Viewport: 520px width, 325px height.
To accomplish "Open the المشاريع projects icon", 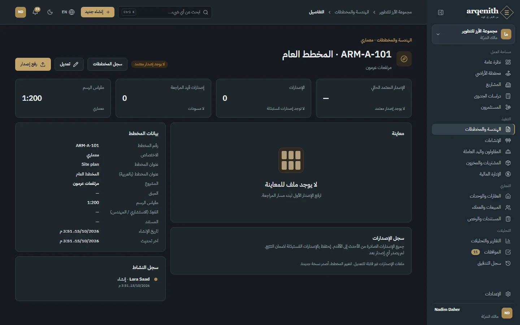I will [x=508, y=85].
